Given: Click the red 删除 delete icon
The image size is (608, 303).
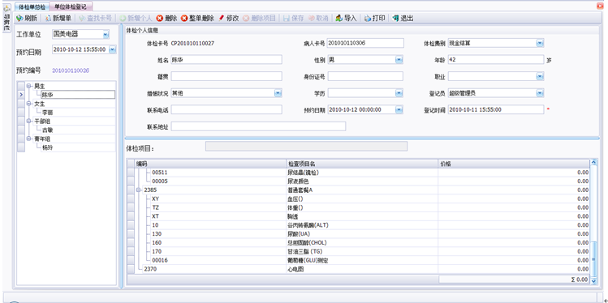Looking at the screenshot, I should coord(159,18).
